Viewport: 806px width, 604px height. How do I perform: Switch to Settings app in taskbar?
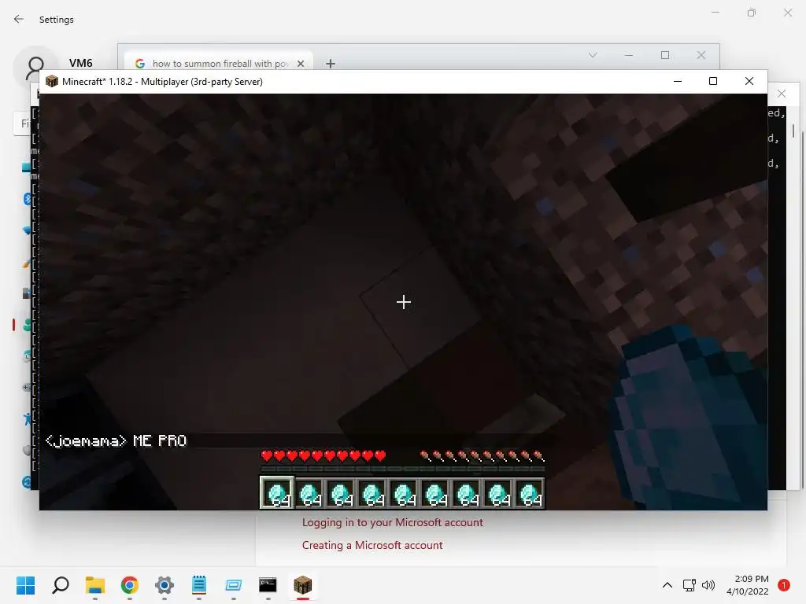pyautogui.click(x=165, y=585)
